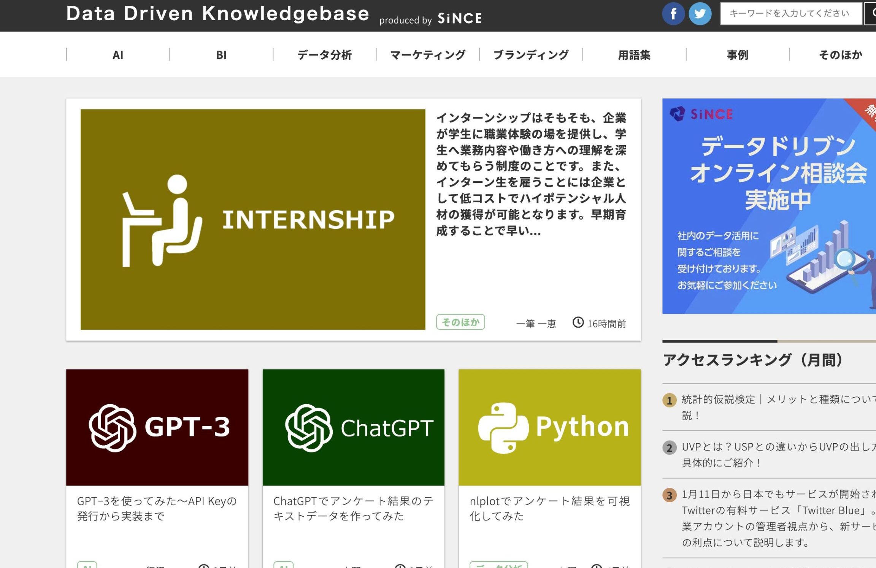The image size is (876, 568).
Task: Open the Twitter icon in the header
Action: coord(700,14)
